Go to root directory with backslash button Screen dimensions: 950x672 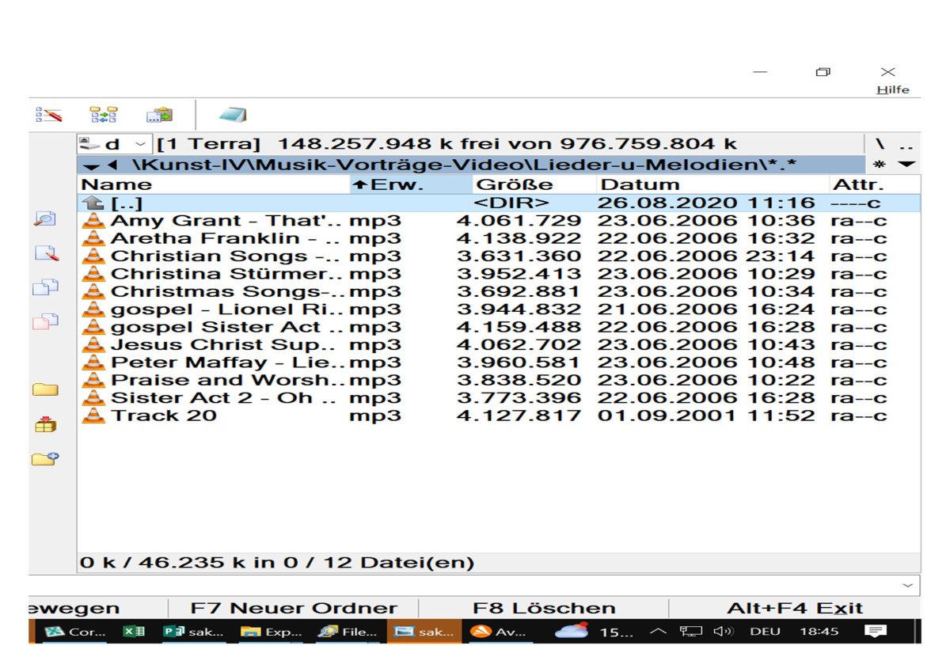pos(880,145)
